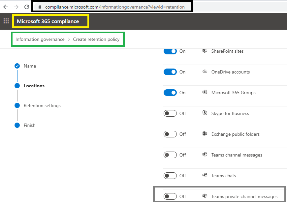Viewport: 287px width, 202px height.
Task: Click the OneDrive accounts icon
Action: [x=204, y=72]
